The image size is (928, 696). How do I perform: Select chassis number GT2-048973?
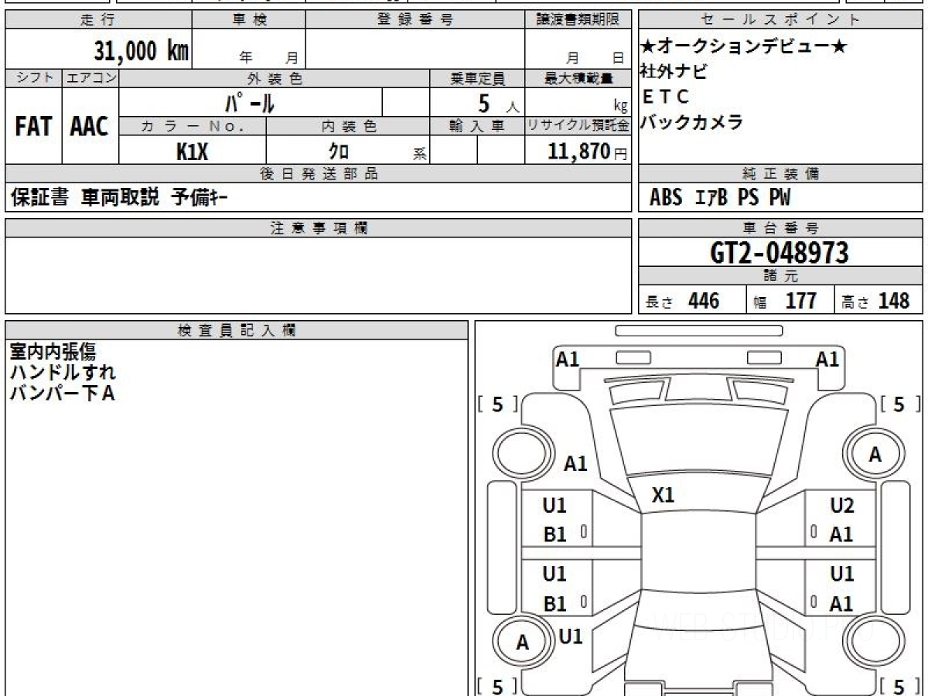[780, 252]
